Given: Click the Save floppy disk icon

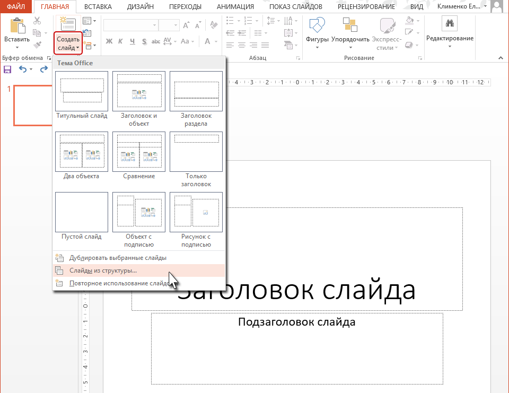Looking at the screenshot, I should (x=7, y=69).
